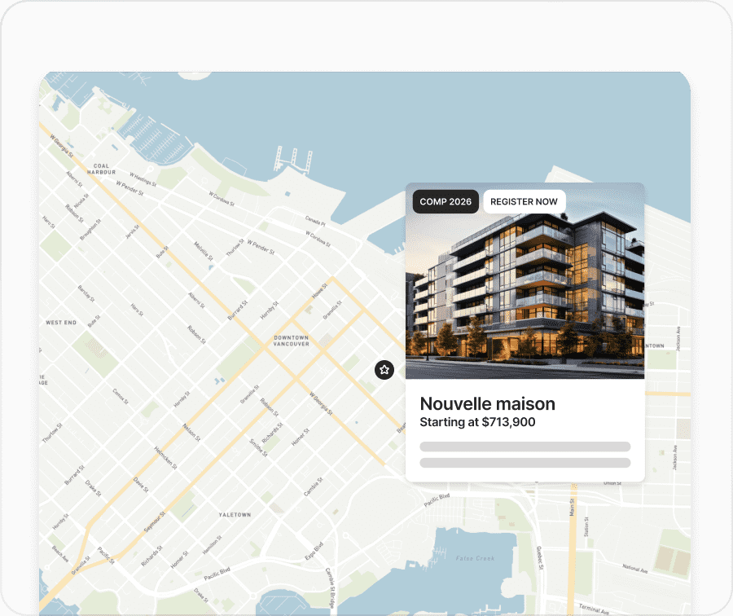Click the Terminal Ave street label
This screenshot has height=616, width=733.
(595, 609)
